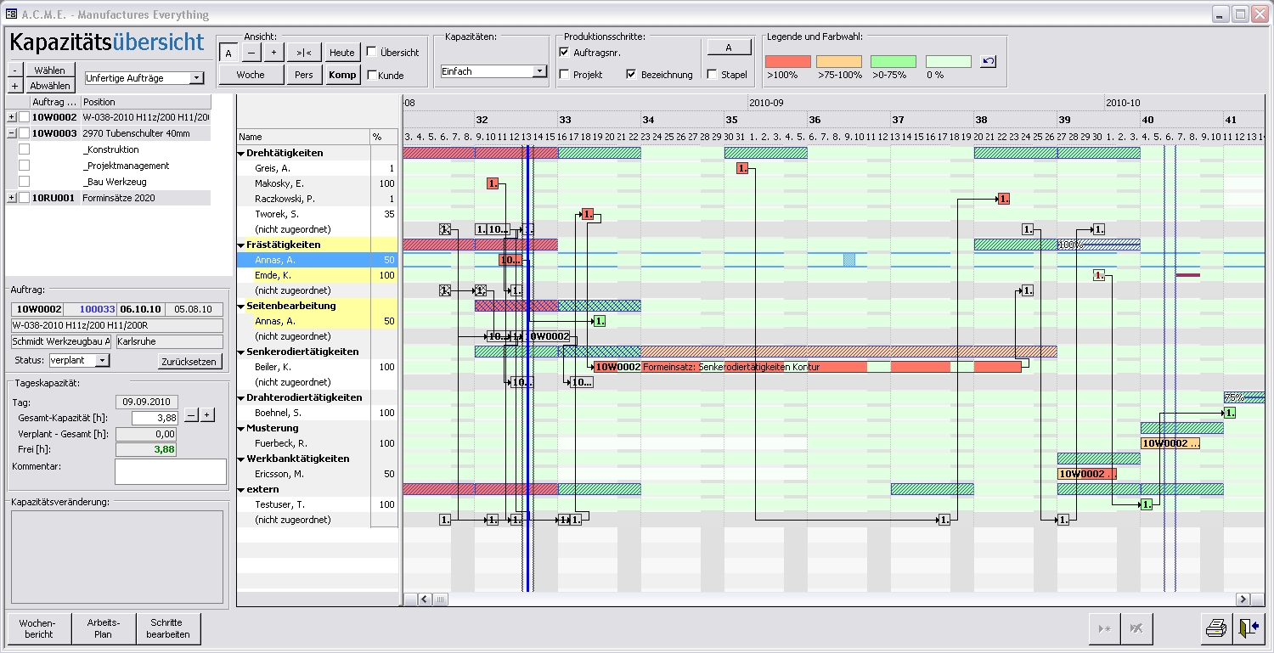Switch to the Woche view
The image size is (1274, 653).
coord(251,75)
